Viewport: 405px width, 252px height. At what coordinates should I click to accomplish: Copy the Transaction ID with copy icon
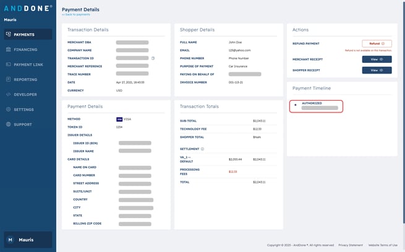153,58
